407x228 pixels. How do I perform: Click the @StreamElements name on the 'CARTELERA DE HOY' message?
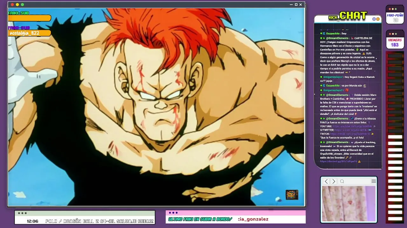(337, 38)
